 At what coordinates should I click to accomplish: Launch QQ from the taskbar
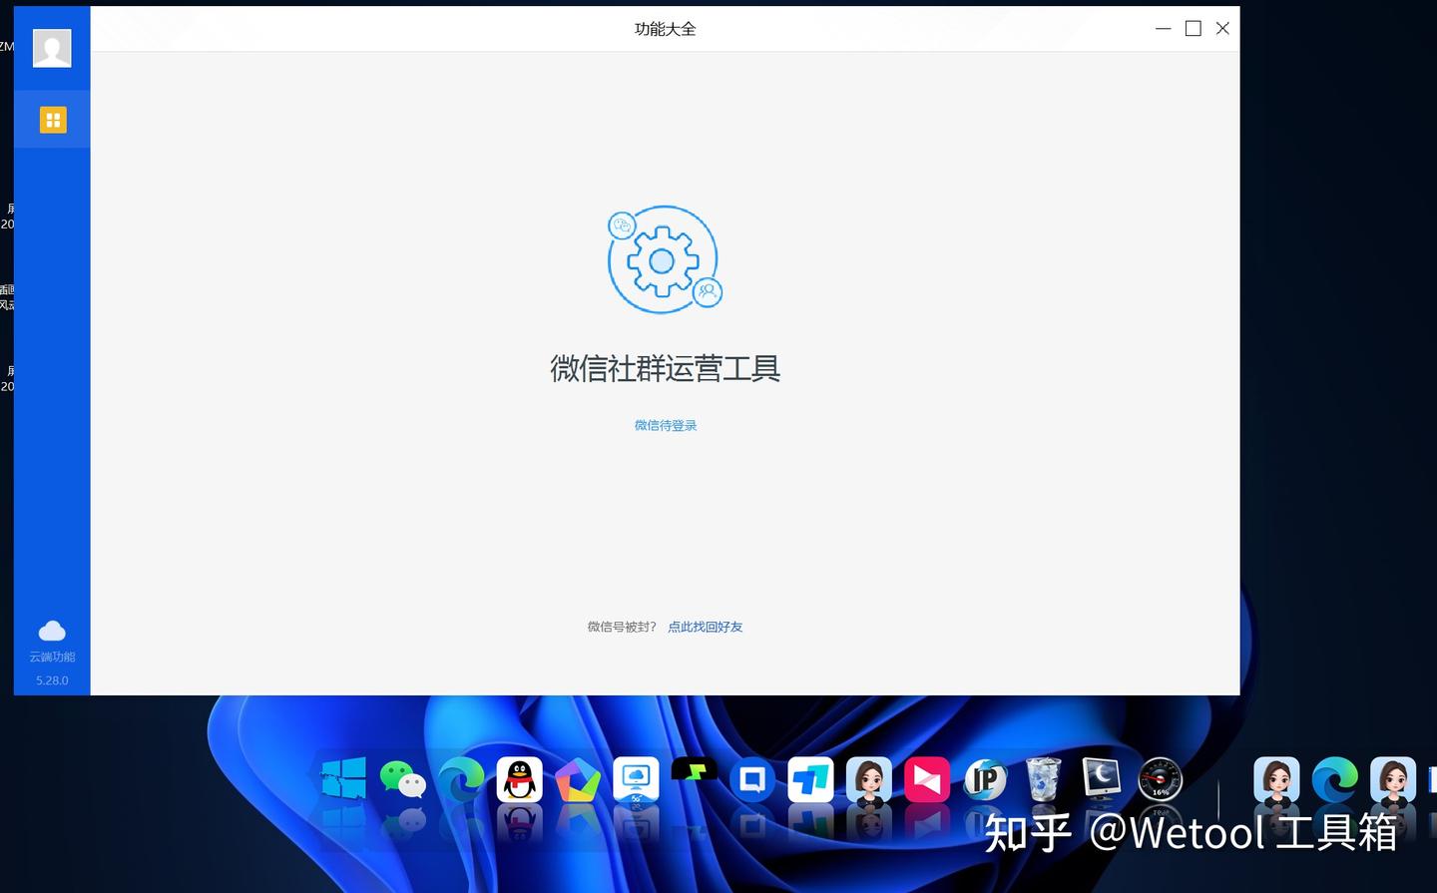click(x=517, y=779)
